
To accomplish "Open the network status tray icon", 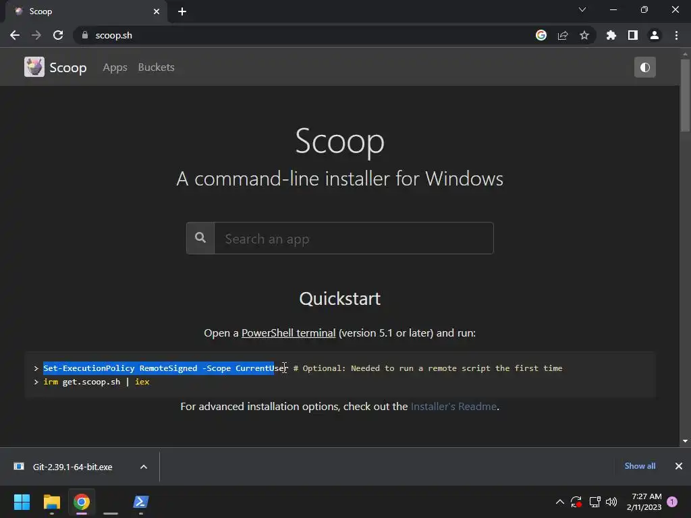I will [x=595, y=502].
